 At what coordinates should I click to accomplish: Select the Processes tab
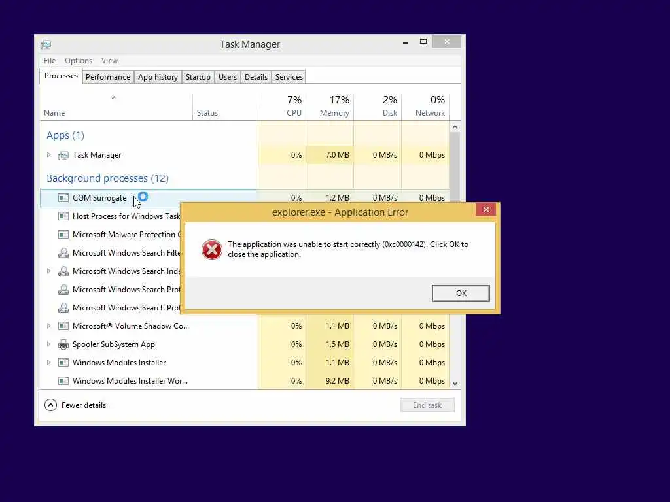click(61, 76)
